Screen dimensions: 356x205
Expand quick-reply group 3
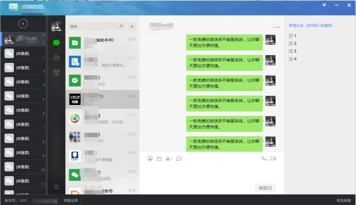point(291,52)
